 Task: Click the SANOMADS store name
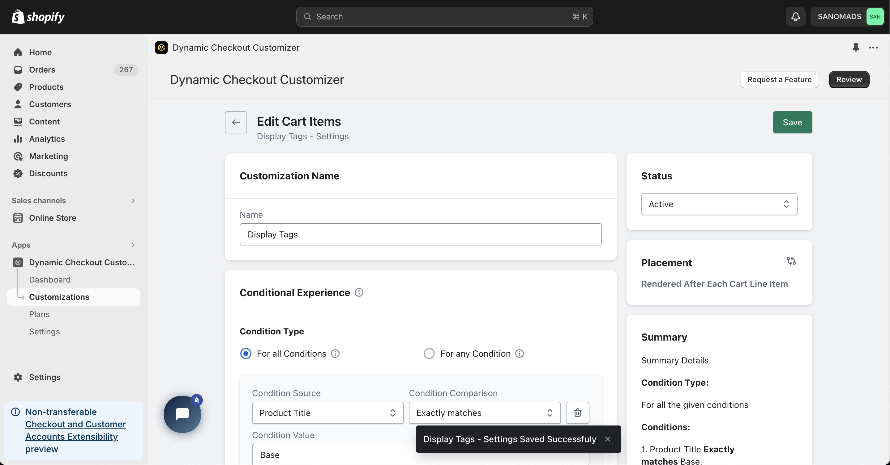tap(839, 17)
